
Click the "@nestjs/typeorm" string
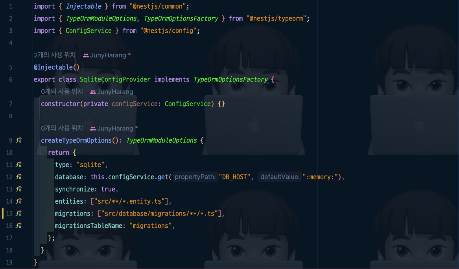point(277,18)
